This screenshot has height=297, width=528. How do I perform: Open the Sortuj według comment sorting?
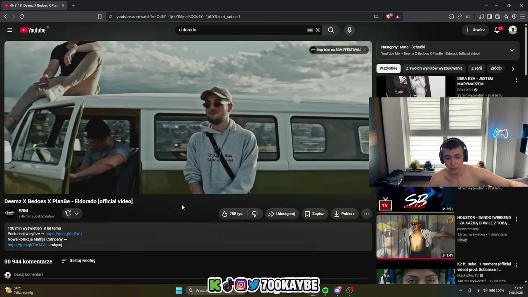tap(78, 261)
